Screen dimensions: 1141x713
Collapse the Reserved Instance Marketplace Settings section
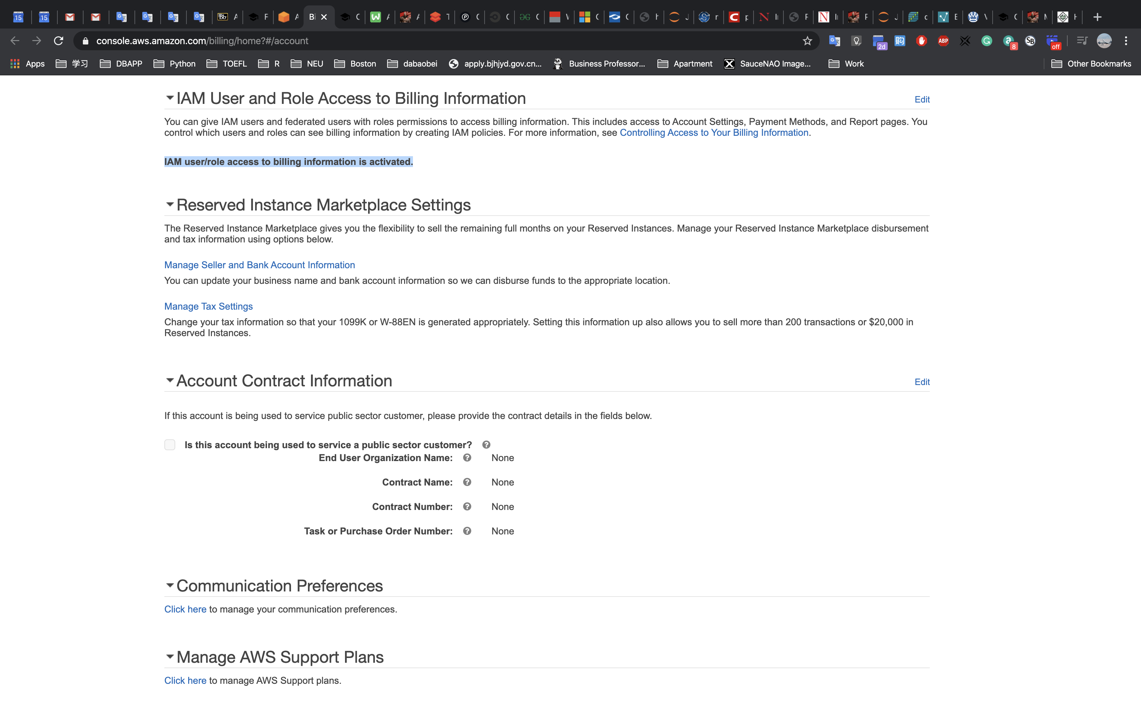[x=170, y=205]
